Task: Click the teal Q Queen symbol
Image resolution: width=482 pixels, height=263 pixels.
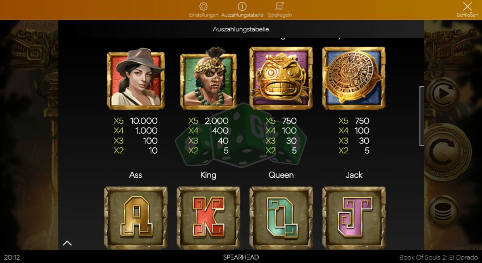Action: click(x=281, y=218)
